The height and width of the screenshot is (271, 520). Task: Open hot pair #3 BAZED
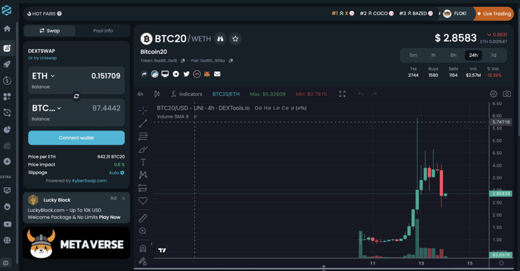(416, 14)
